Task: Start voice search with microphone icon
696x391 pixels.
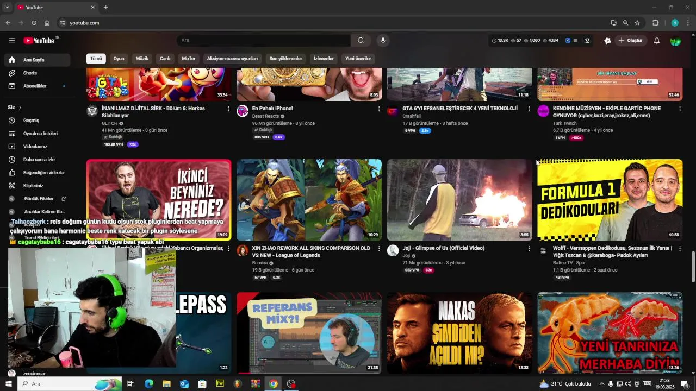Action: coord(383,40)
